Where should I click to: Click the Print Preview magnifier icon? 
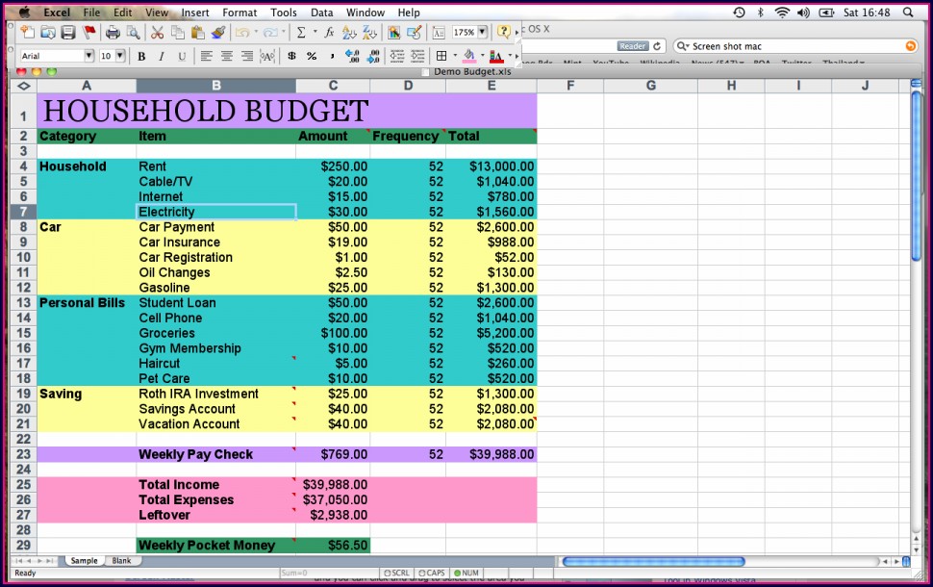134,32
